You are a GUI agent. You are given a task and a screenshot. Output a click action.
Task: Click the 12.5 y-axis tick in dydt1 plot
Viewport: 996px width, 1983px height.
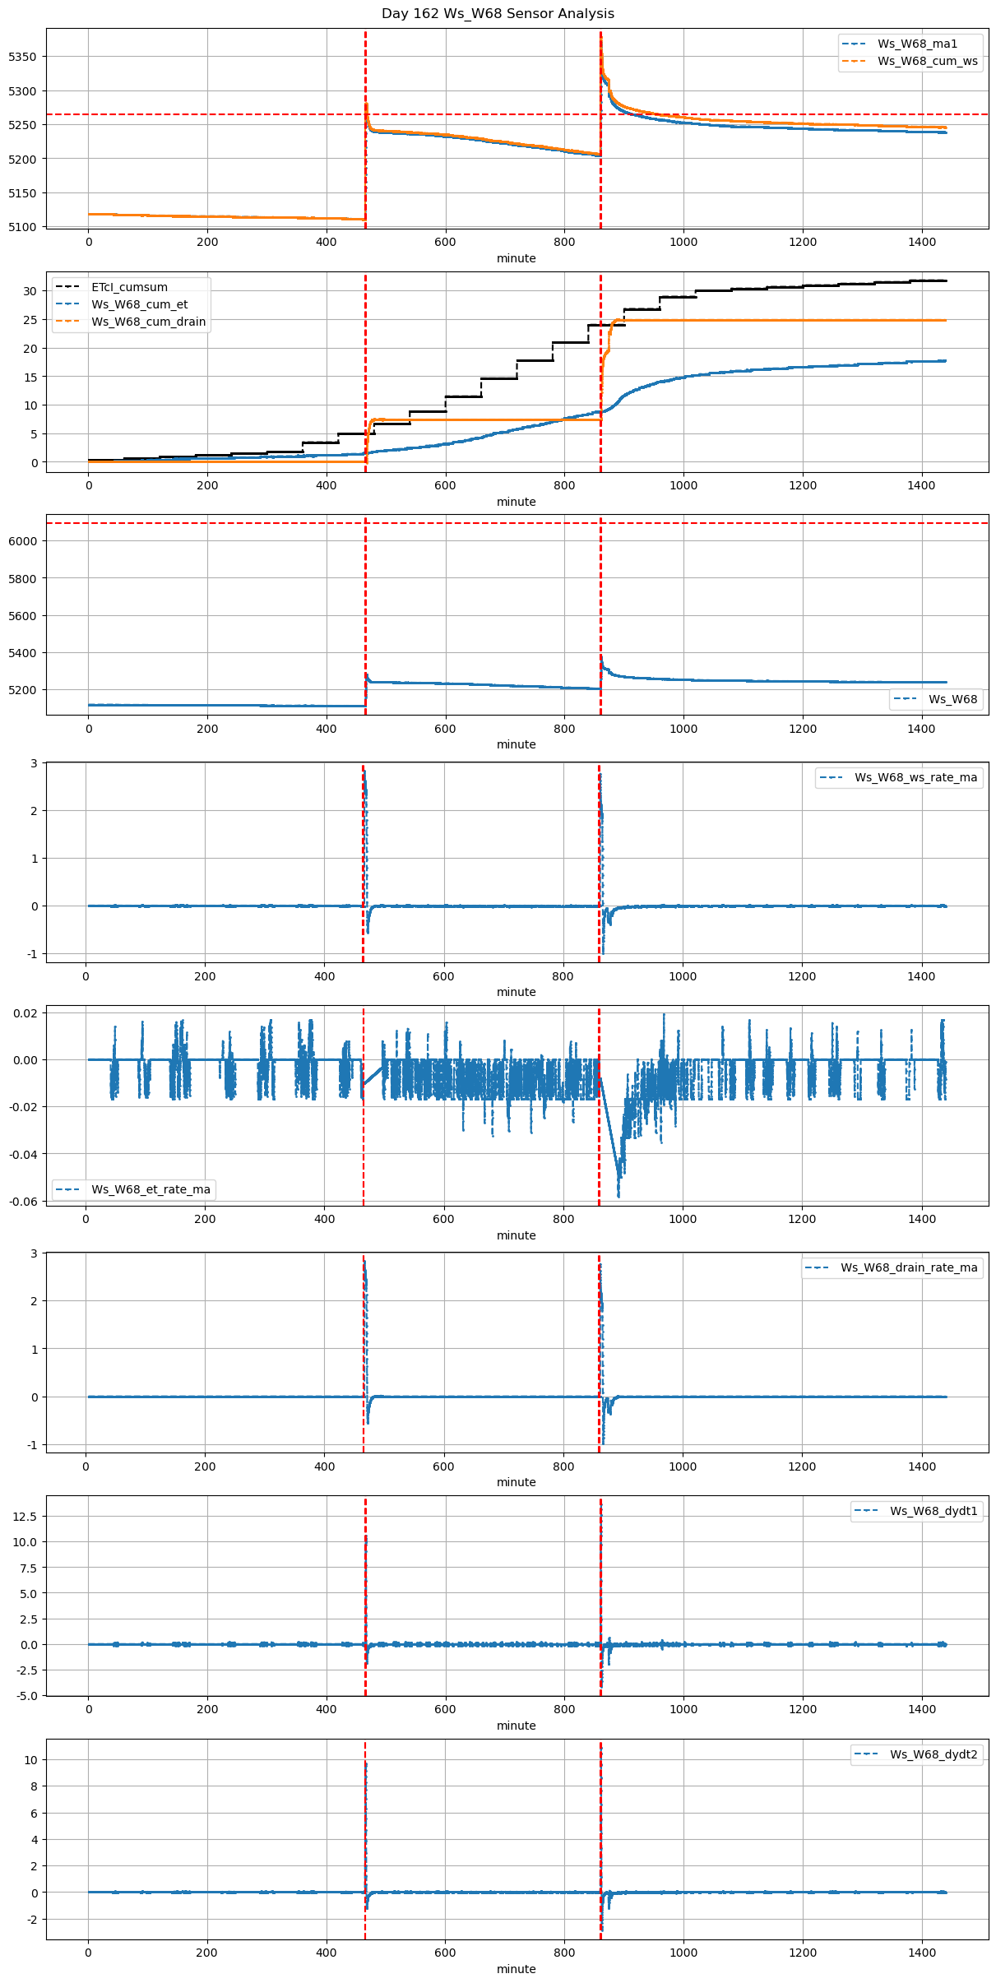pos(25,1516)
